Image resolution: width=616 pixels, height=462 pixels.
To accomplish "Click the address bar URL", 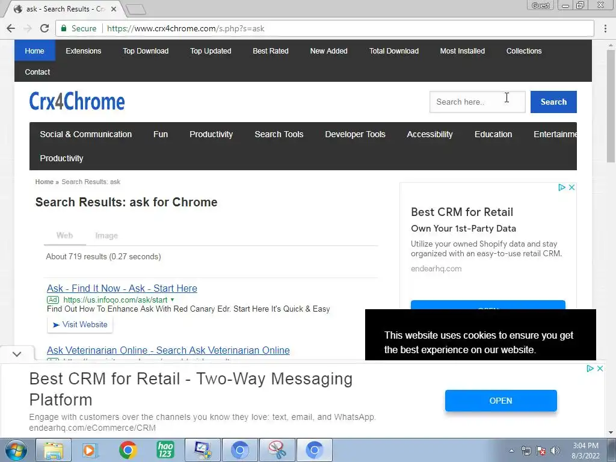I will pyautogui.click(x=185, y=28).
